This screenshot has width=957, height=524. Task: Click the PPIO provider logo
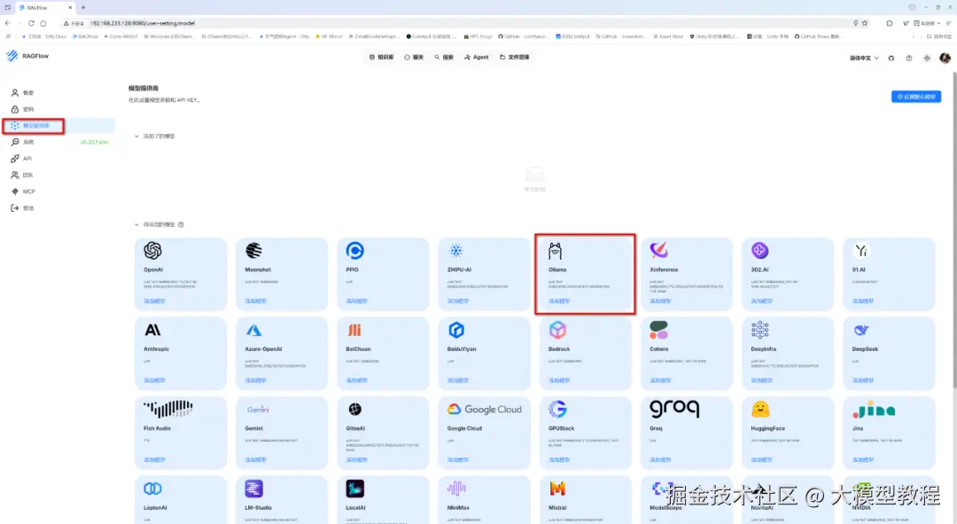coord(354,250)
